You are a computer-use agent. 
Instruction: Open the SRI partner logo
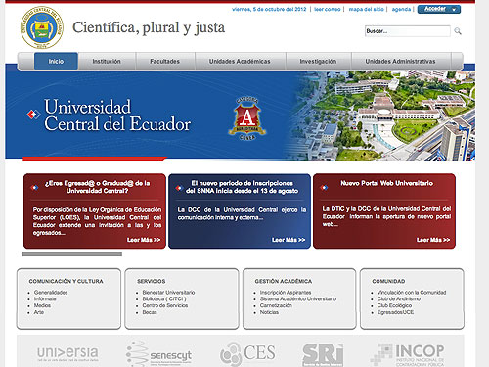(x=323, y=355)
